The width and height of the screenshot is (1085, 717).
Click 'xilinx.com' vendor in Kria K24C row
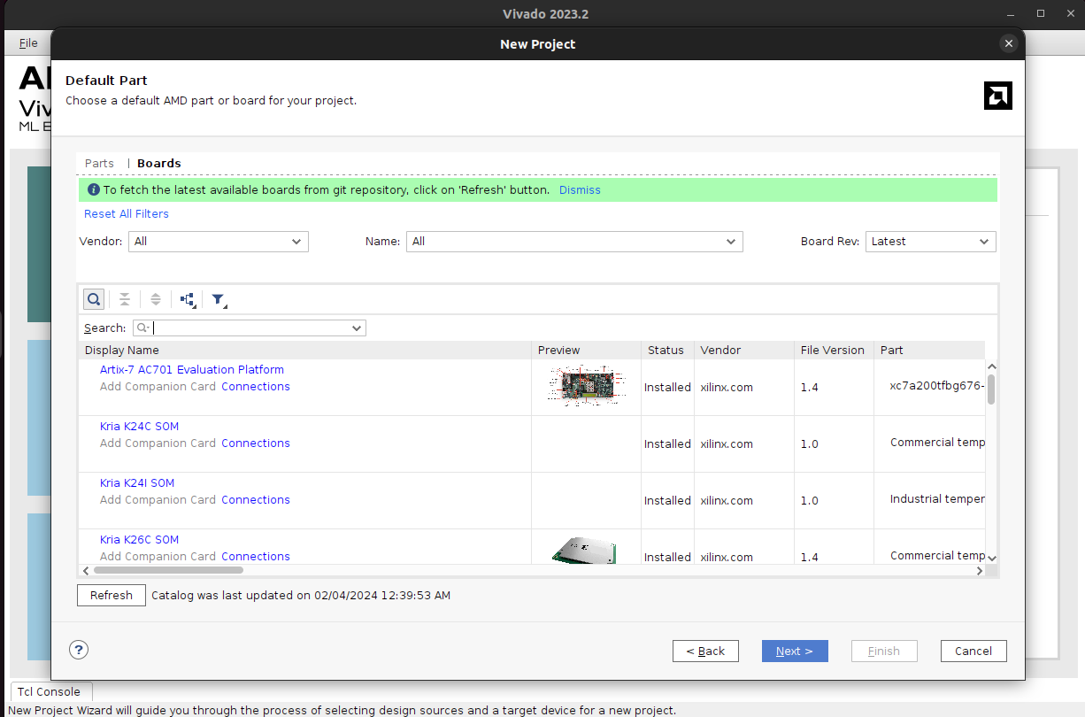tap(727, 443)
